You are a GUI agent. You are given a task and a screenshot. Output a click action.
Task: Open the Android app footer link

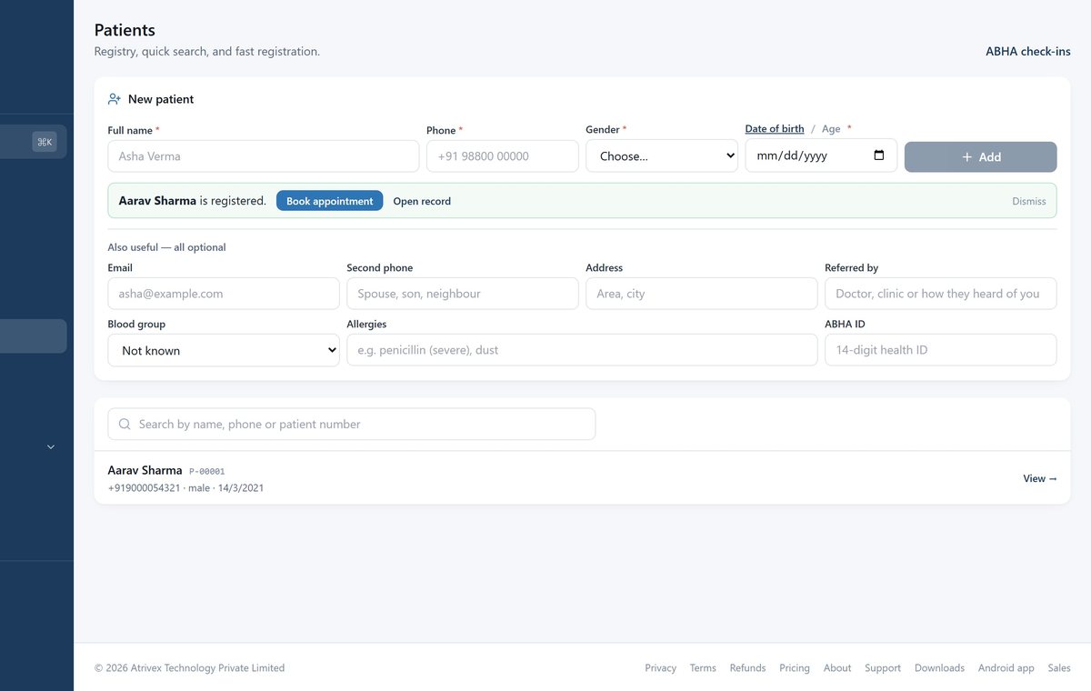pos(1006,667)
